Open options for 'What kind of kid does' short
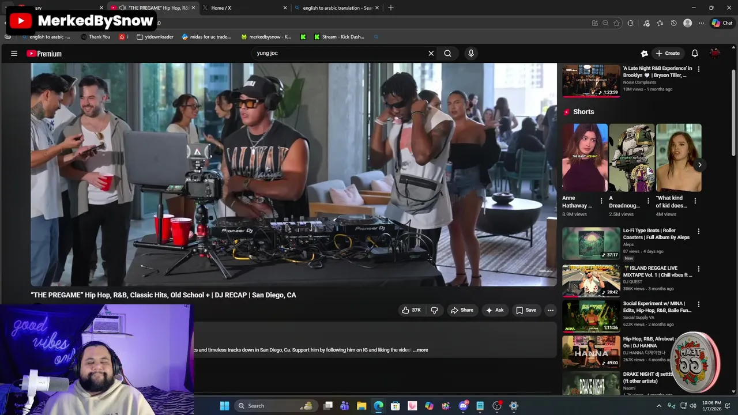 click(x=695, y=201)
